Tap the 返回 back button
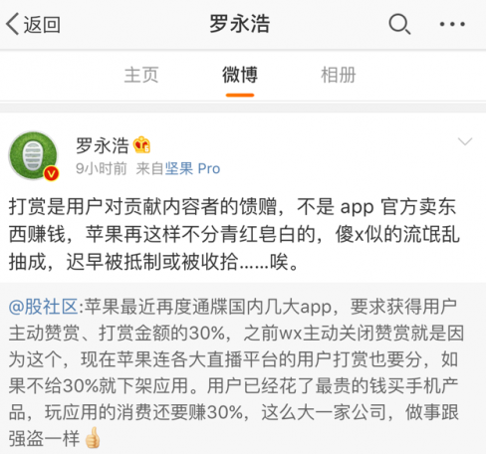The height and width of the screenshot is (454, 486). click(33, 24)
